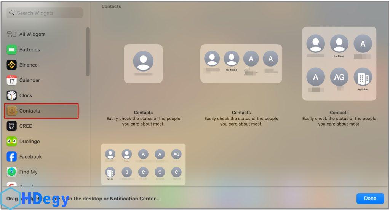Click the Batteries widget icon in sidebar

(12, 50)
